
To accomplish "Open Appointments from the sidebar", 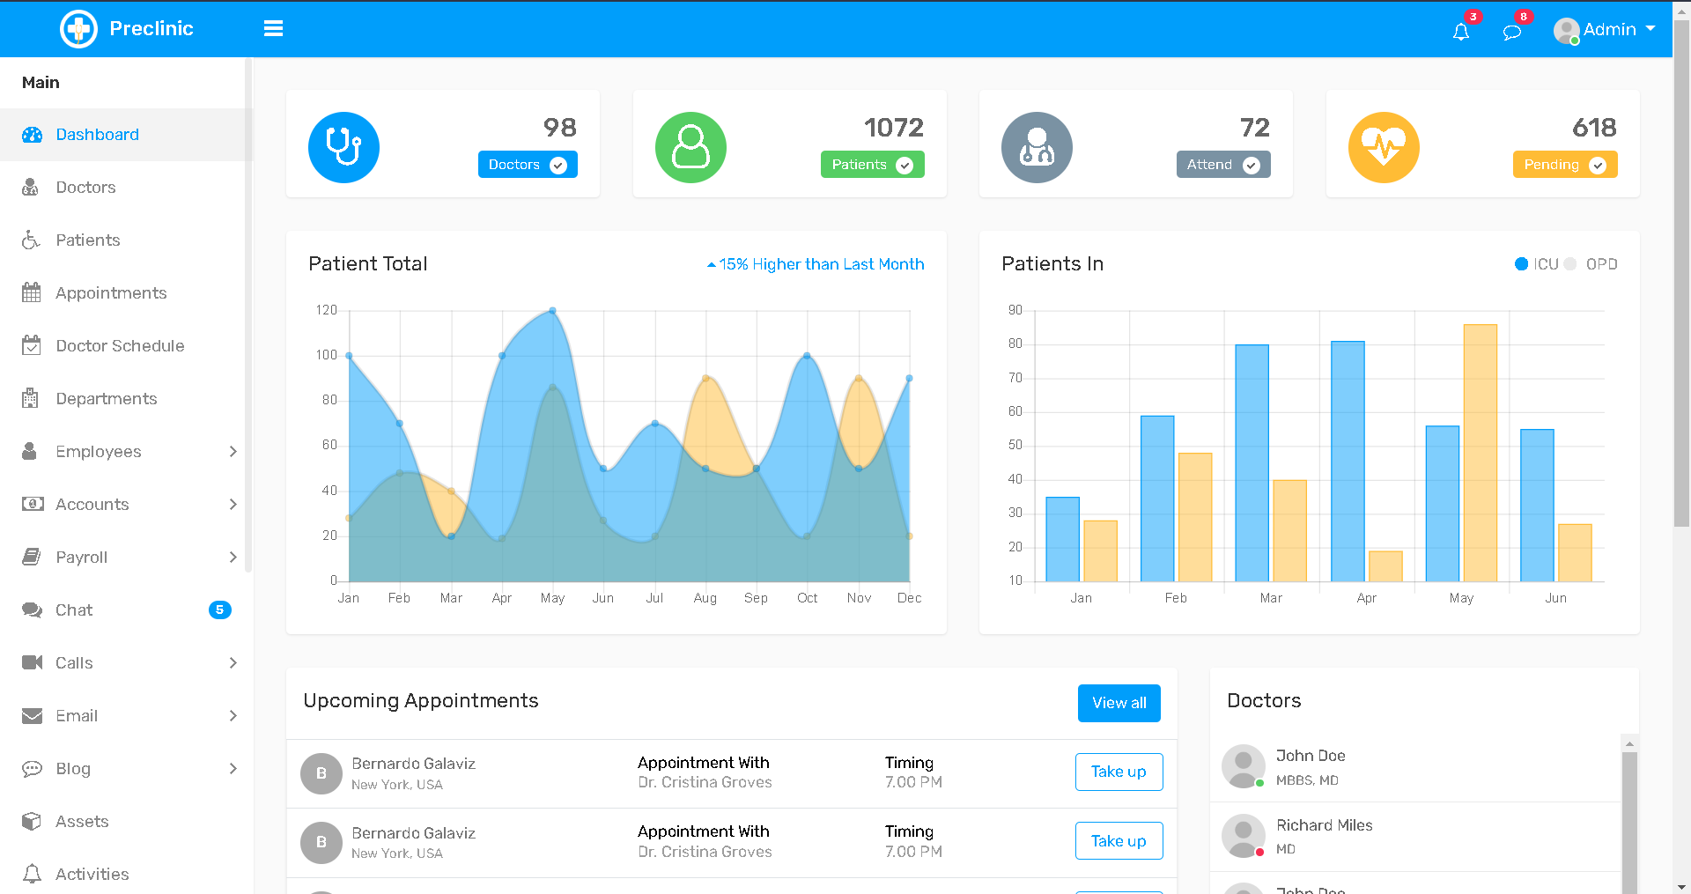I will [x=111, y=293].
